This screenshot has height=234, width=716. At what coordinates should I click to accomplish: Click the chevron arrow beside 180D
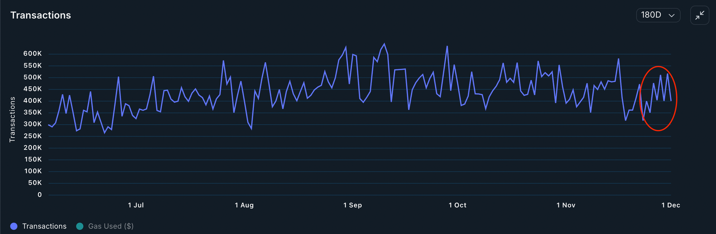pyautogui.click(x=671, y=16)
